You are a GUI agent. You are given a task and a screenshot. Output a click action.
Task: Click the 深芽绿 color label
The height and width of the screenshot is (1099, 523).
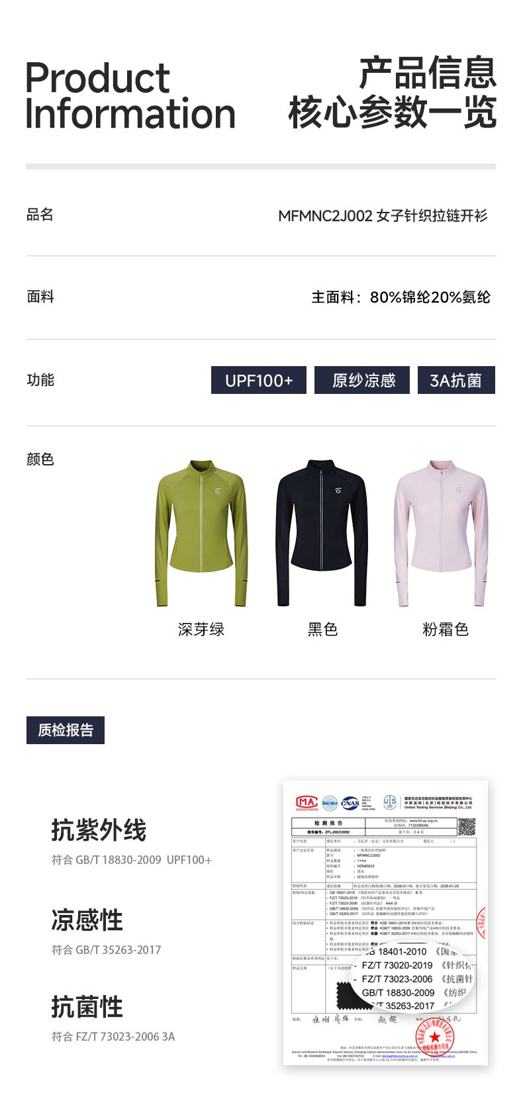pos(201,630)
